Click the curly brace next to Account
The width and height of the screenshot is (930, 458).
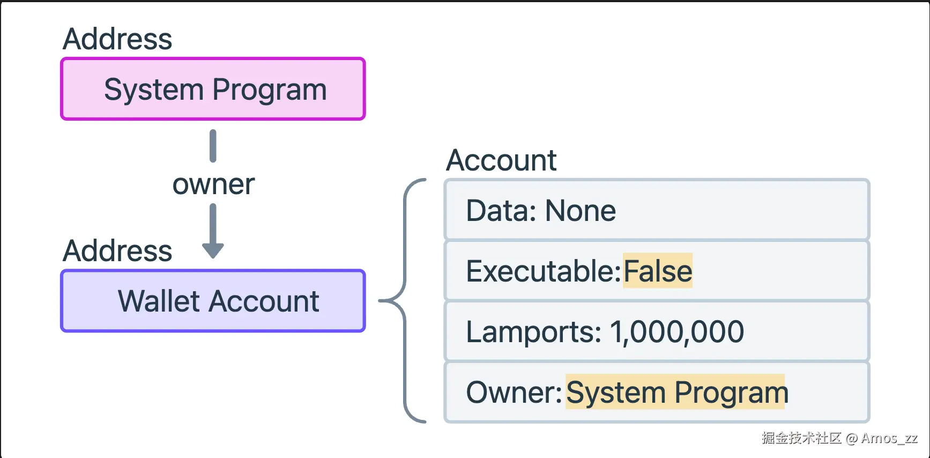[x=402, y=301]
